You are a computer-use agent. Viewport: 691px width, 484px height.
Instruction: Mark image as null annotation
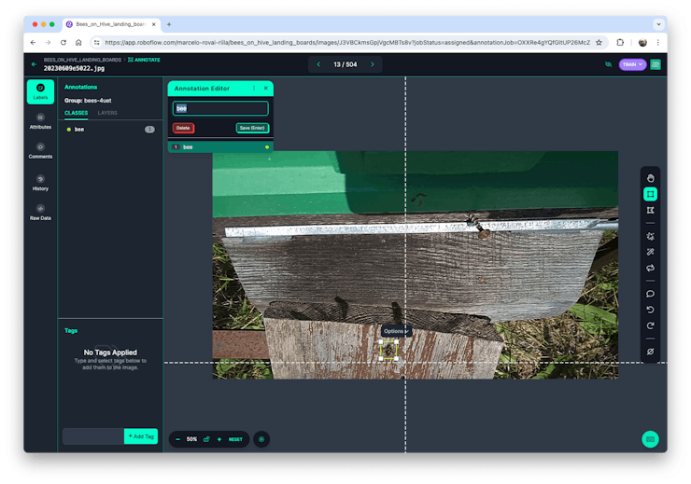click(x=651, y=352)
